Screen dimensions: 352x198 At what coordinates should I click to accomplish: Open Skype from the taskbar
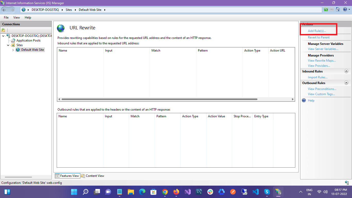click(267, 192)
